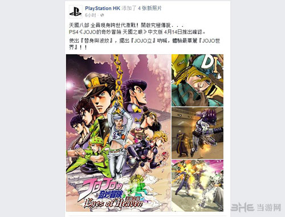Click the pink JoJo katakana title logo

101,186
